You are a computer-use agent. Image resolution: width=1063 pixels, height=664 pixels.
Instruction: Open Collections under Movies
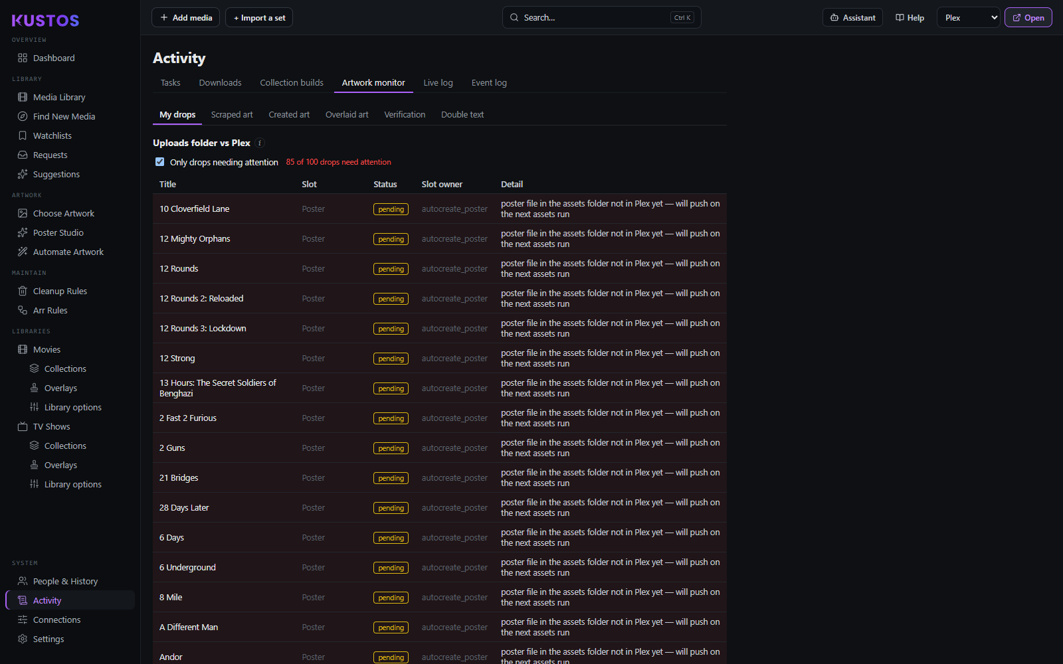click(x=65, y=369)
